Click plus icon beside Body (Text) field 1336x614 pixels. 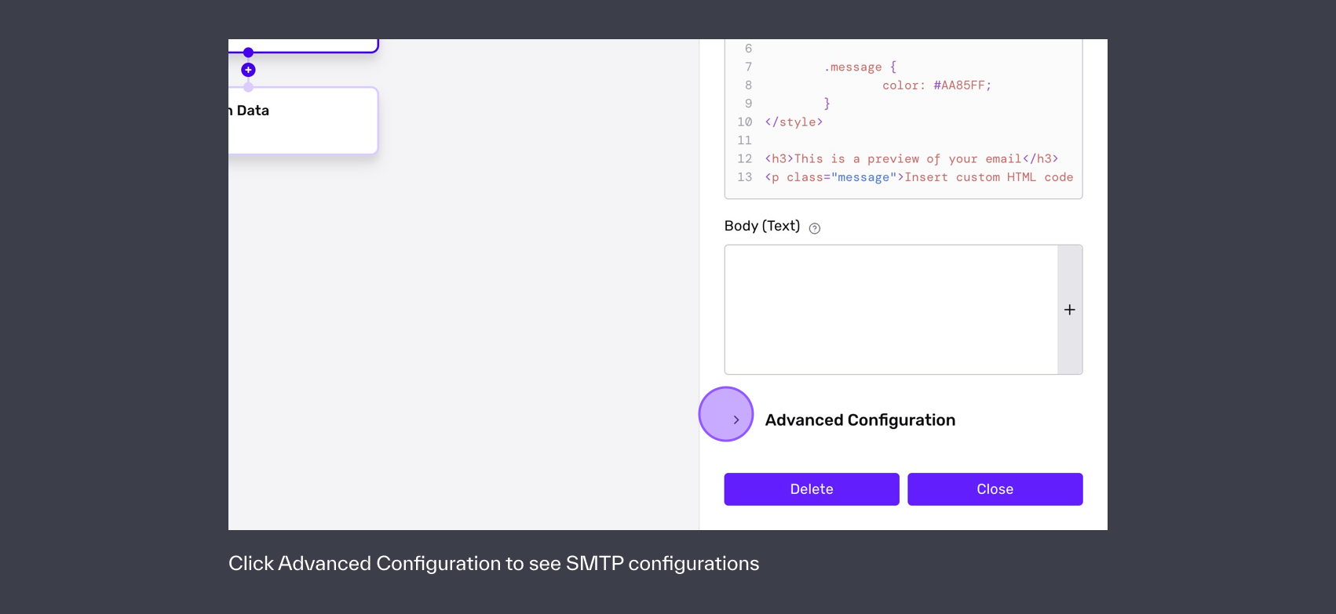tap(1070, 310)
